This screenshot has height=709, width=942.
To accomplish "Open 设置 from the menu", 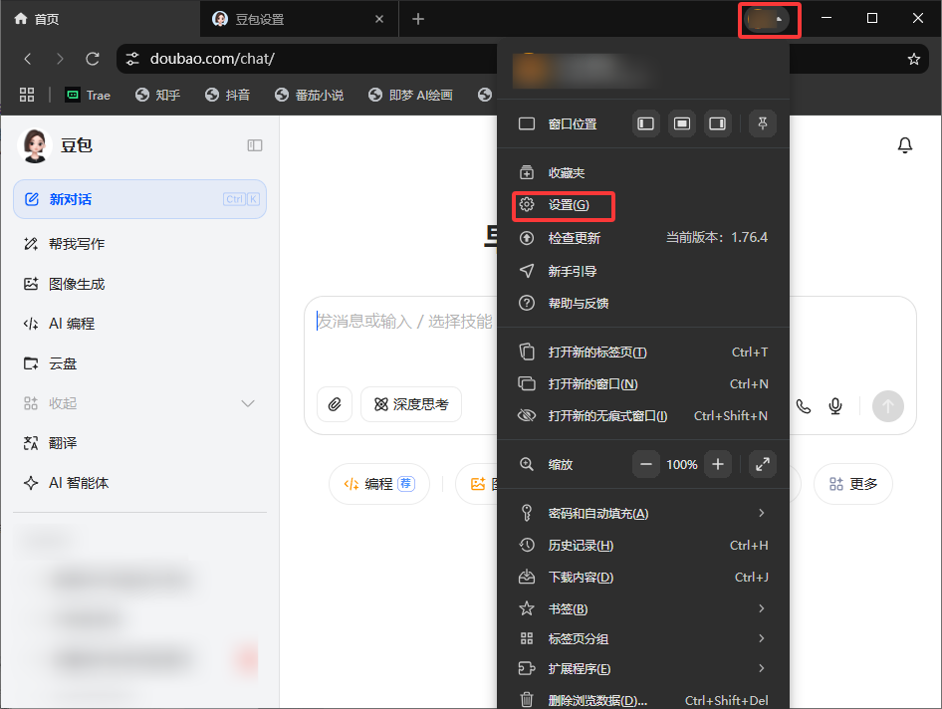I will point(568,205).
